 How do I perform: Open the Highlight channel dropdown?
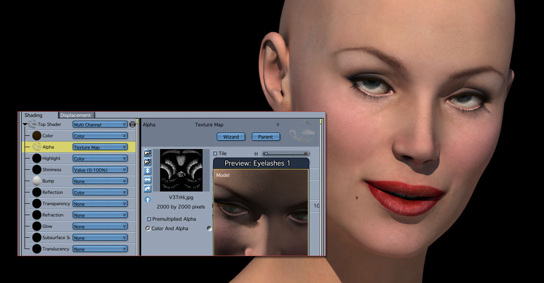pos(100,158)
